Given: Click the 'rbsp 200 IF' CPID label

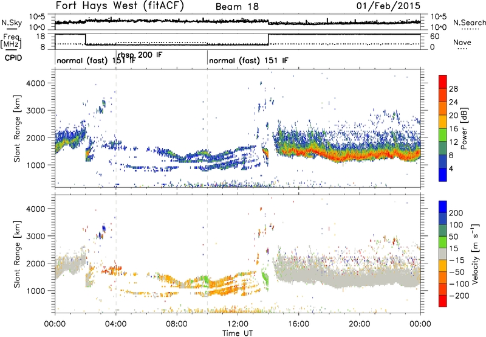Looking at the screenshot, I should tap(140, 55).
